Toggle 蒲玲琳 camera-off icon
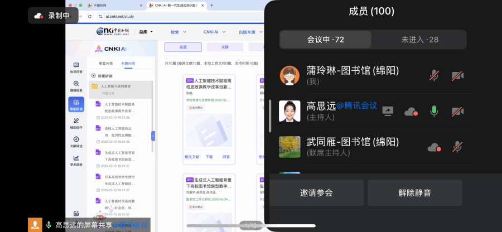 (x=457, y=76)
